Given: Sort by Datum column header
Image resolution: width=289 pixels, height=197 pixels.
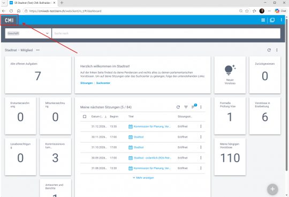Looking at the screenshot, I should (x=99, y=116).
